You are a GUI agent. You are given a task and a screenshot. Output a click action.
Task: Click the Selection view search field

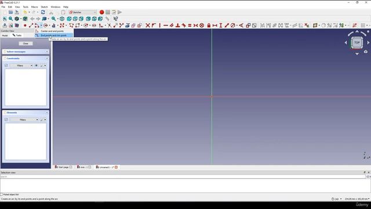(x=183, y=176)
